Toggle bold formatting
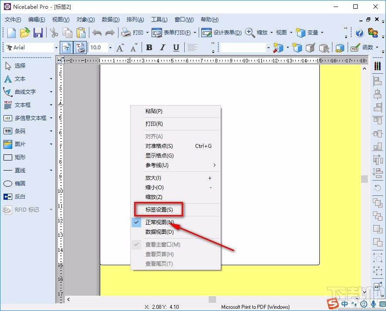Image resolution: width=386 pixels, height=311 pixels. [x=149, y=47]
